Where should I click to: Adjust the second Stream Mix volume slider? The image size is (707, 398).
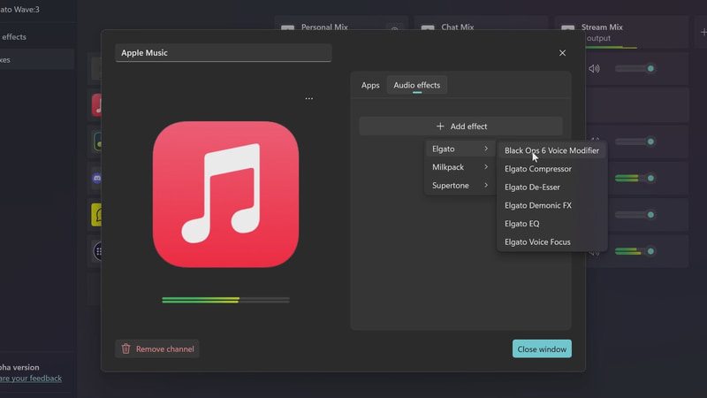pos(635,142)
